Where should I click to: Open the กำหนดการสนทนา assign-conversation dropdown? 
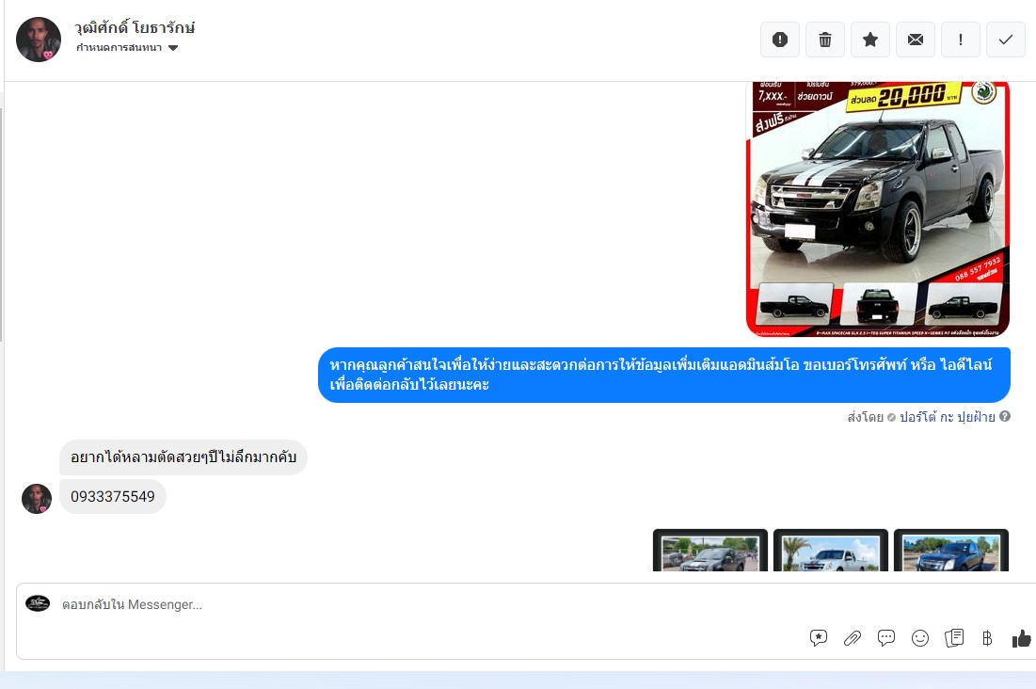tap(127, 48)
